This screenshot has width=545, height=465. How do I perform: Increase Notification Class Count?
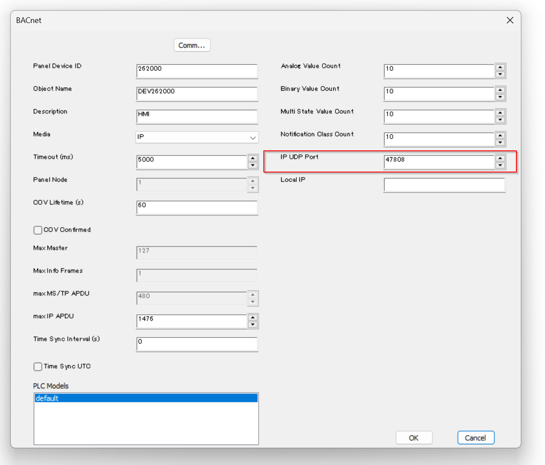[500, 136]
